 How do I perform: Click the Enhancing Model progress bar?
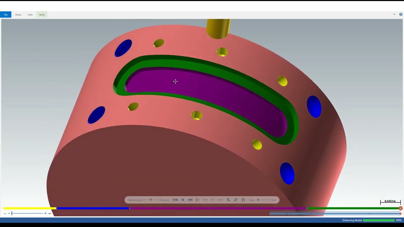click(379, 220)
